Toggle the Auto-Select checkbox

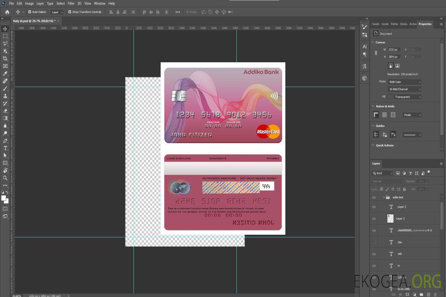[x=30, y=12]
